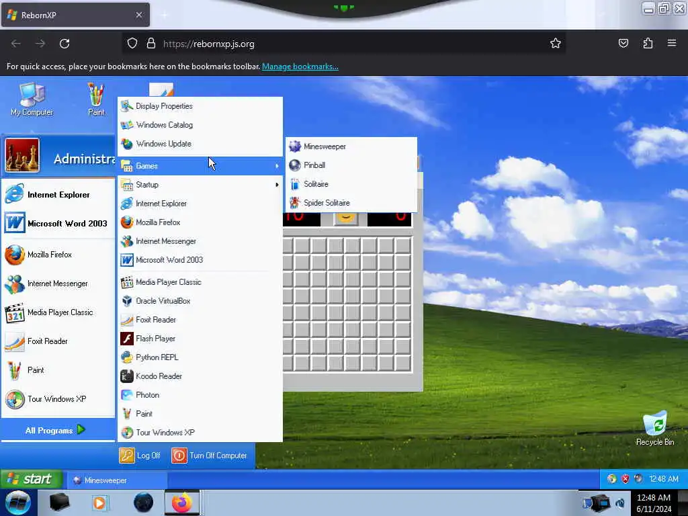This screenshot has width=688, height=516.
Task: Click Windows Catalog icon in programs list
Action: click(127, 125)
